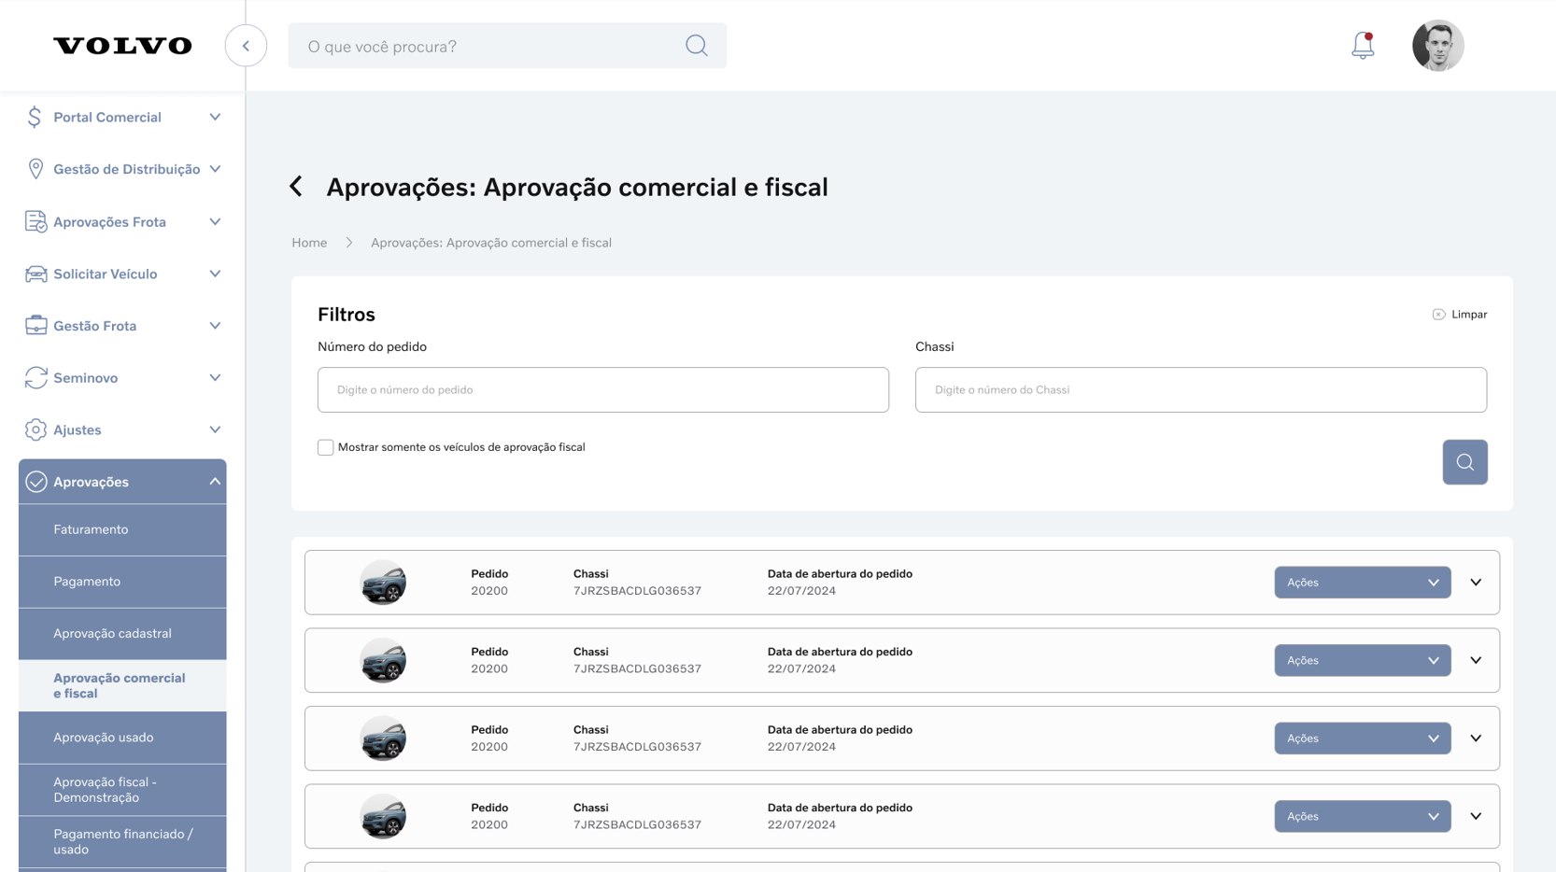Open the Faturamento submenu item

[x=91, y=529]
